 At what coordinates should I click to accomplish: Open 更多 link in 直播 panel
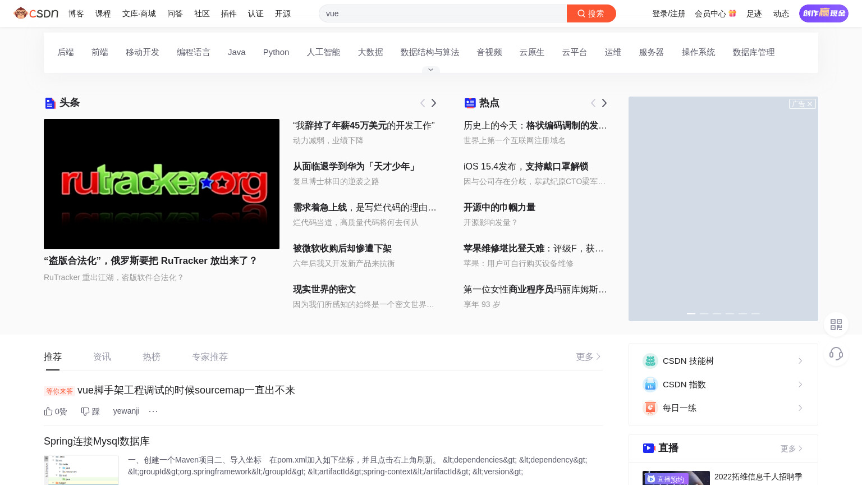[x=792, y=449]
